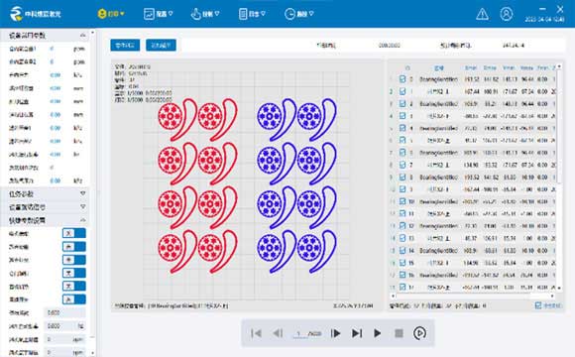Skip to the last layer
Image resolution: width=575 pixels, height=357 pixels.
click(x=357, y=333)
